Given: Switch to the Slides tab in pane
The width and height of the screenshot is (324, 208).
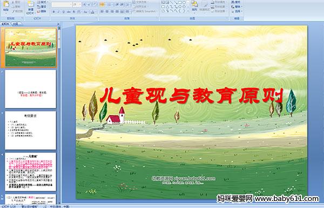Looking at the screenshot, I should coord(5,24).
